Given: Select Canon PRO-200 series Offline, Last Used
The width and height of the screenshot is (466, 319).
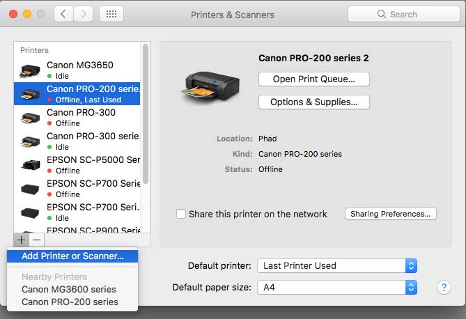Looking at the screenshot, I should (77, 93).
